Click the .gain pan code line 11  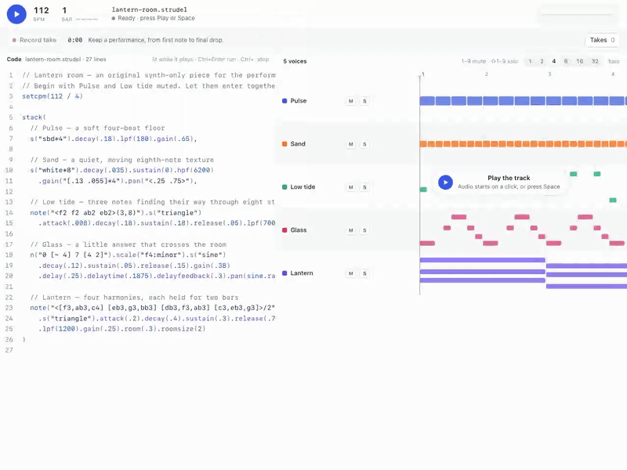click(x=118, y=181)
